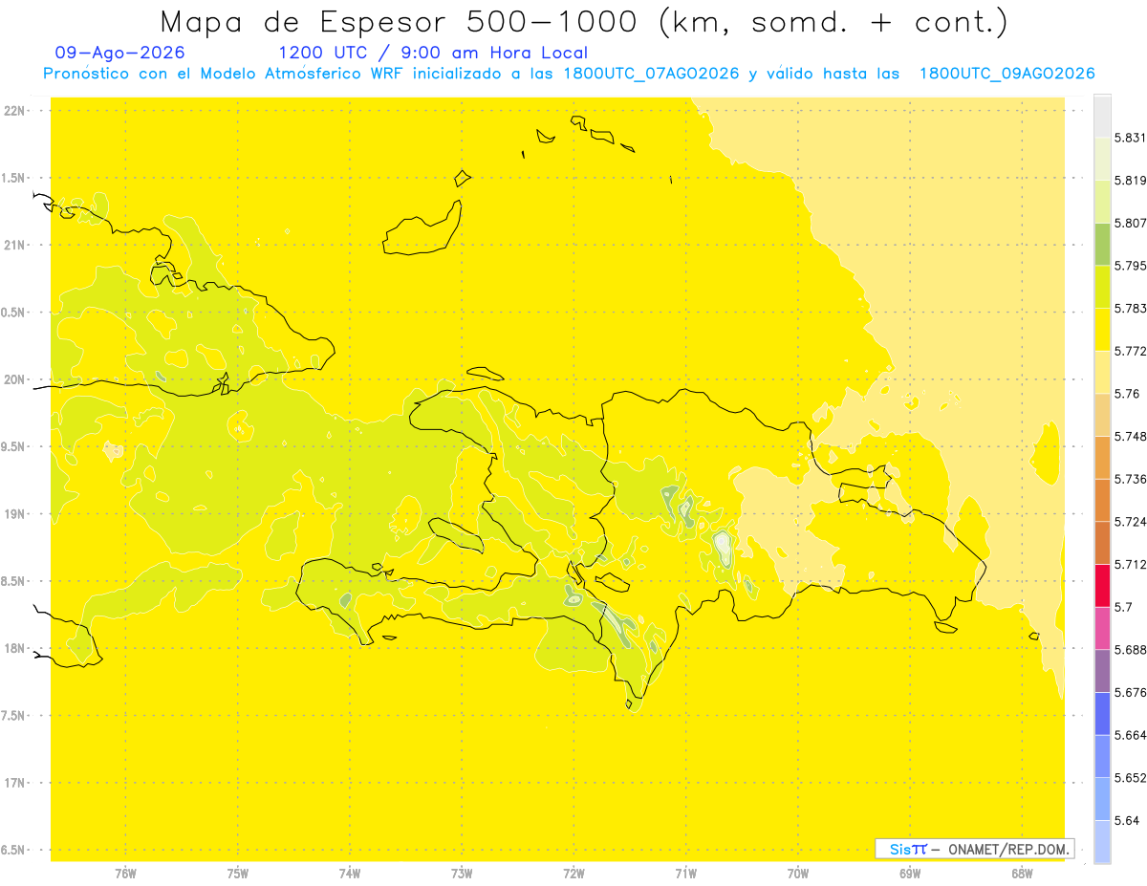Click the longitude label 71W
Screen dimensions: 1147x886
tap(685, 874)
